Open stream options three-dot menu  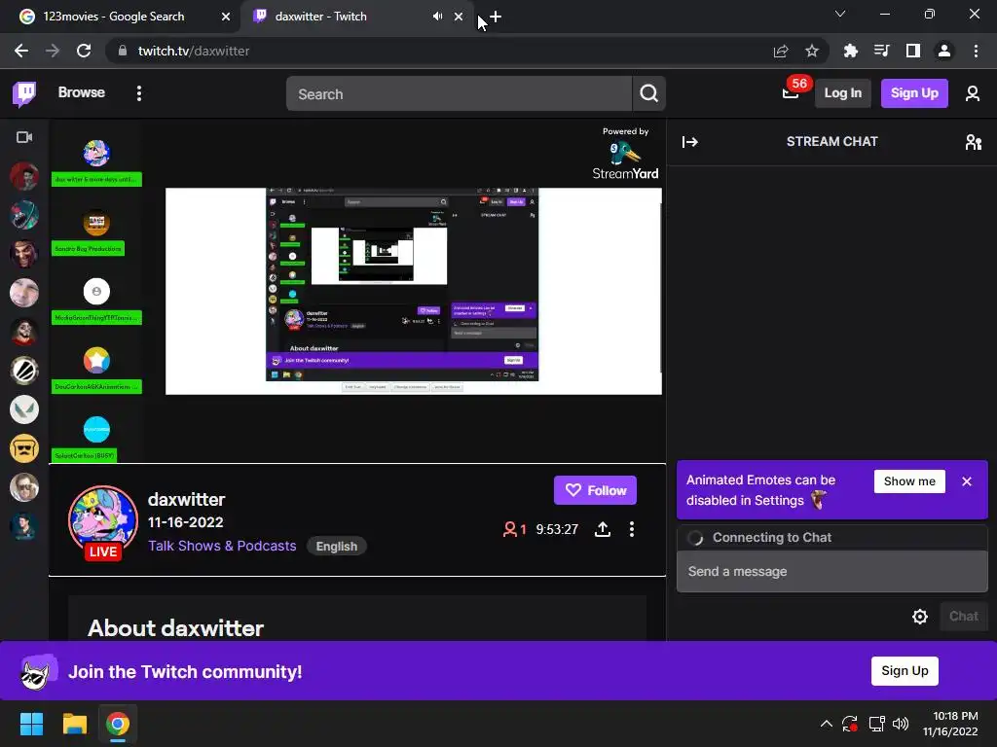point(631,529)
